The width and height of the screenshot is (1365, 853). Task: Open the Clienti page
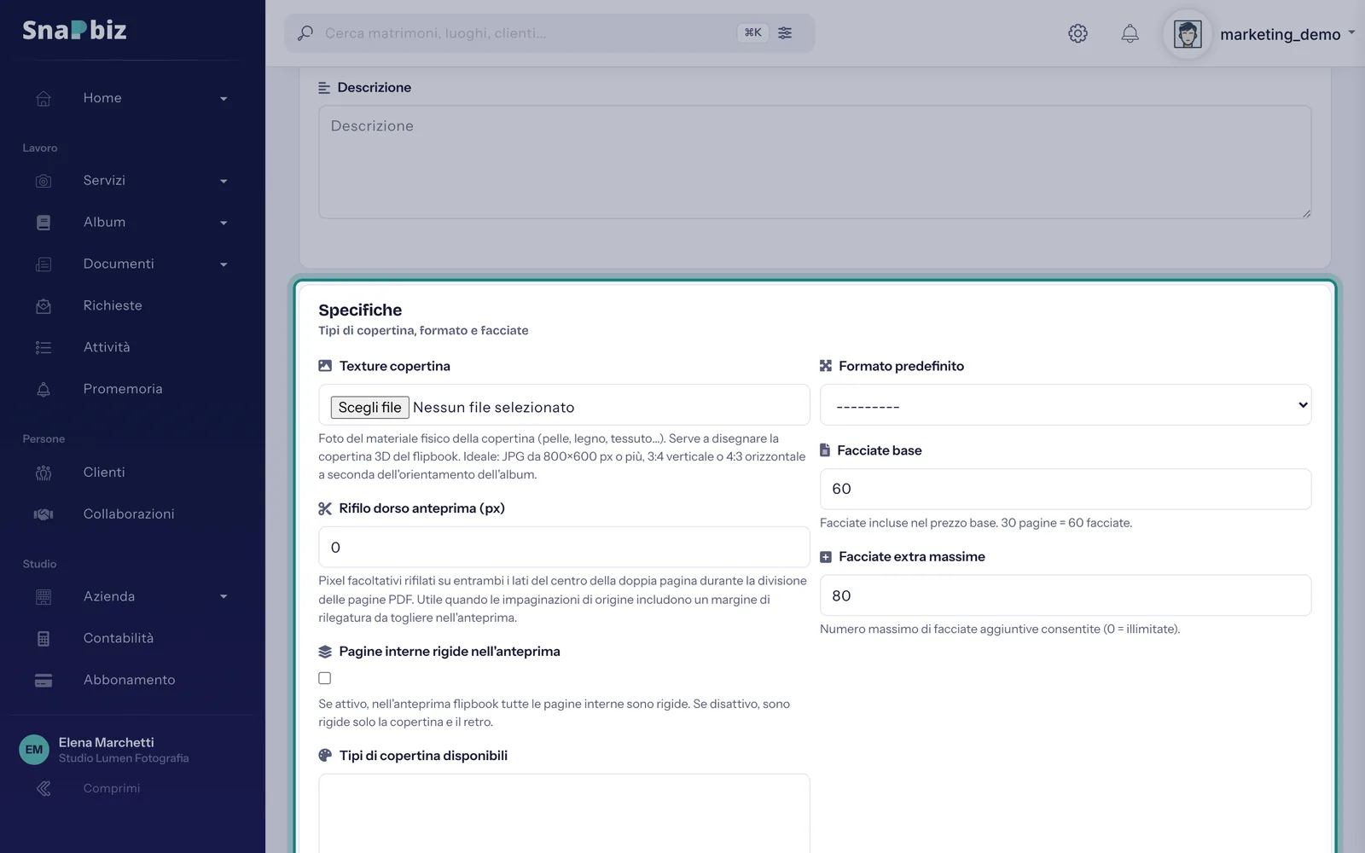(x=104, y=472)
